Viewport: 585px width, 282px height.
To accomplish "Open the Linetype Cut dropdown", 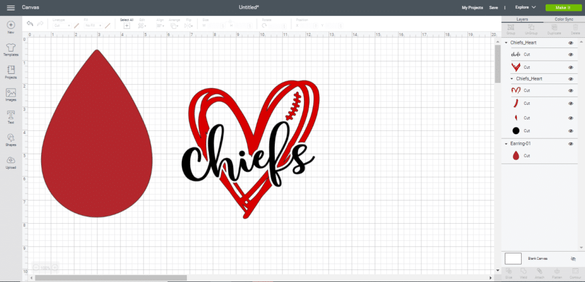I will pos(62,26).
